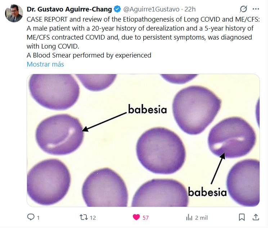Viewport: 270px width, 228px height.
Task: Open the three-dot more options menu
Action: click(x=256, y=9)
